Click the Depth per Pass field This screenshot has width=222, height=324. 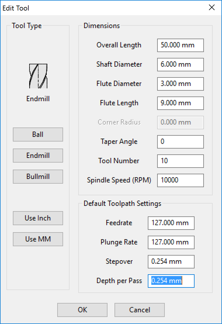[171, 281]
